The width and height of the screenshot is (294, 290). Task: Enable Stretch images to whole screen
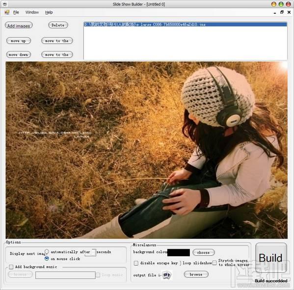pos(214,263)
